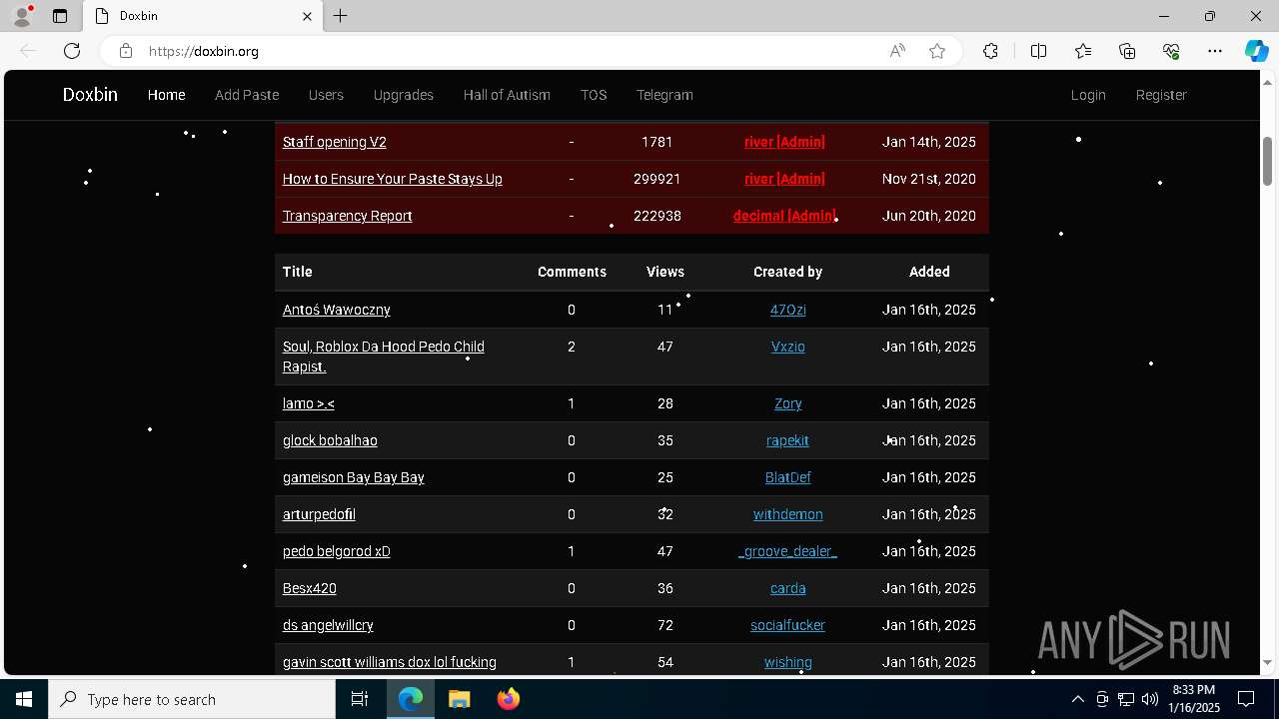Open user BlatDef profile link
Screen dimensions: 1279x719
pyautogui.click(x=788, y=477)
